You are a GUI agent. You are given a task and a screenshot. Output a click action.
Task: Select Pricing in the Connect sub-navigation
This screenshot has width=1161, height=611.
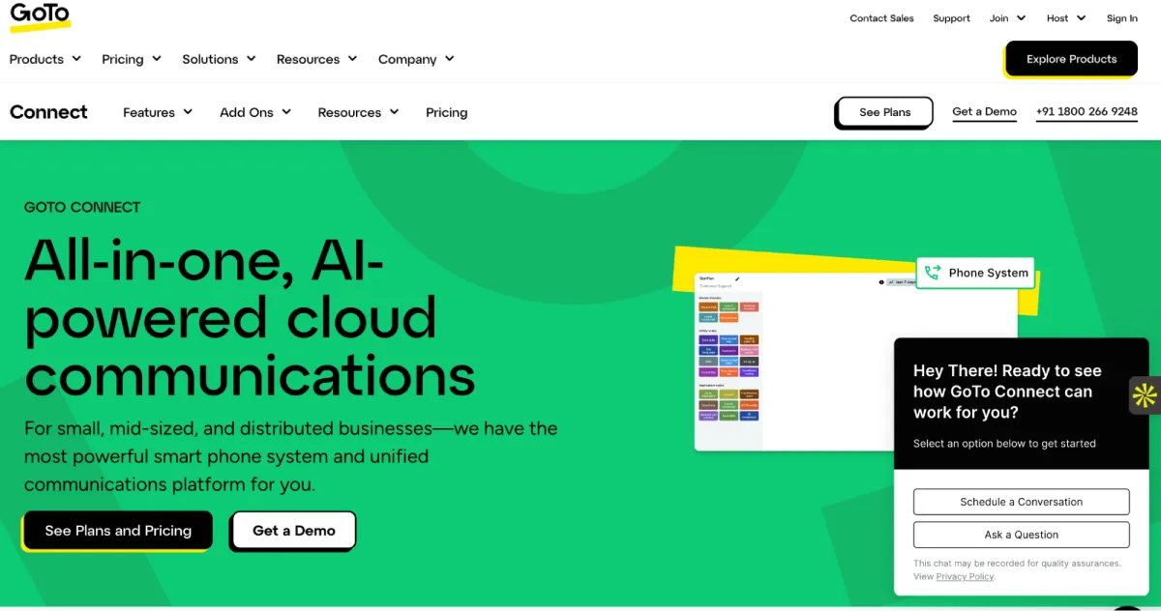coord(446,112)
